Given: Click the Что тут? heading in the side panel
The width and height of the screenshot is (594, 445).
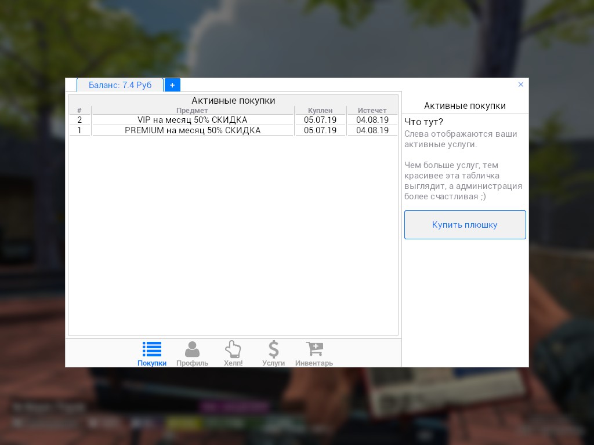Looking at the screenshot, I should [x=423, y=122].
